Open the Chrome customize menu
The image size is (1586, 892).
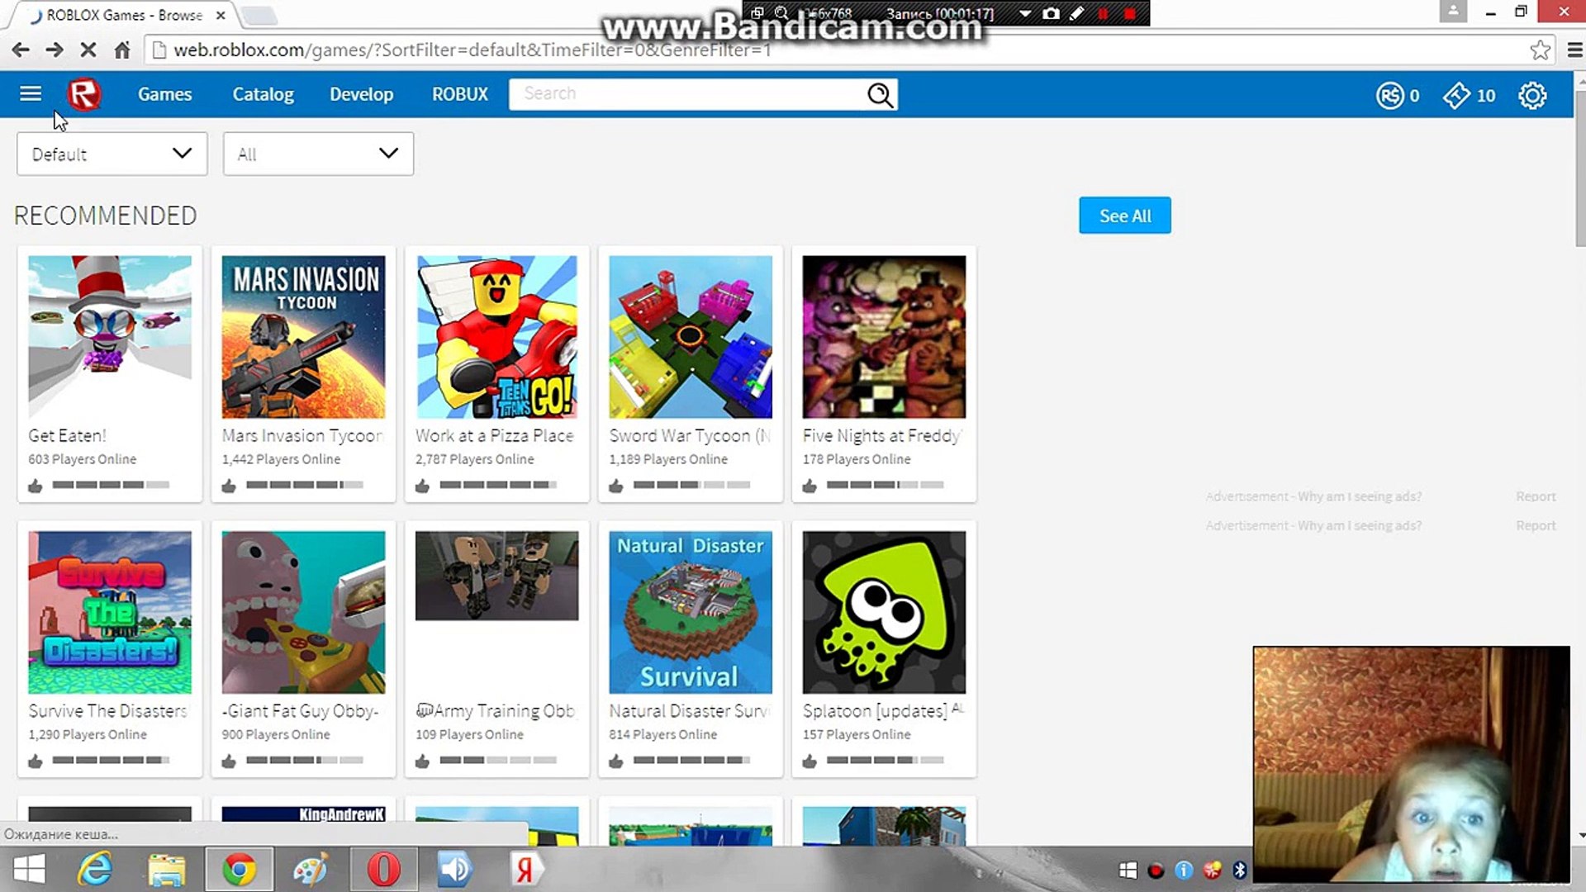point(1574,50)
